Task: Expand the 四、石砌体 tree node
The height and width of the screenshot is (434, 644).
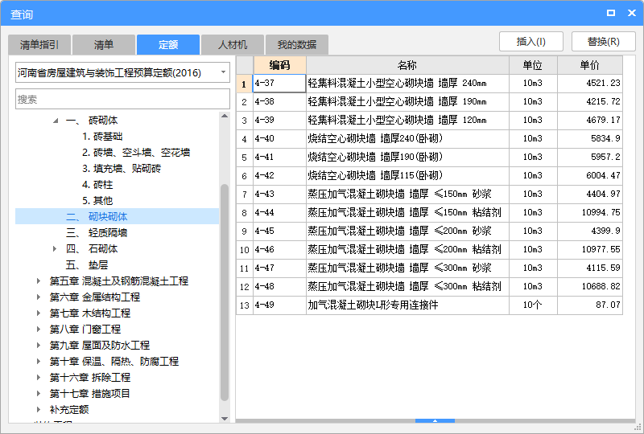Action: [55, 249]
